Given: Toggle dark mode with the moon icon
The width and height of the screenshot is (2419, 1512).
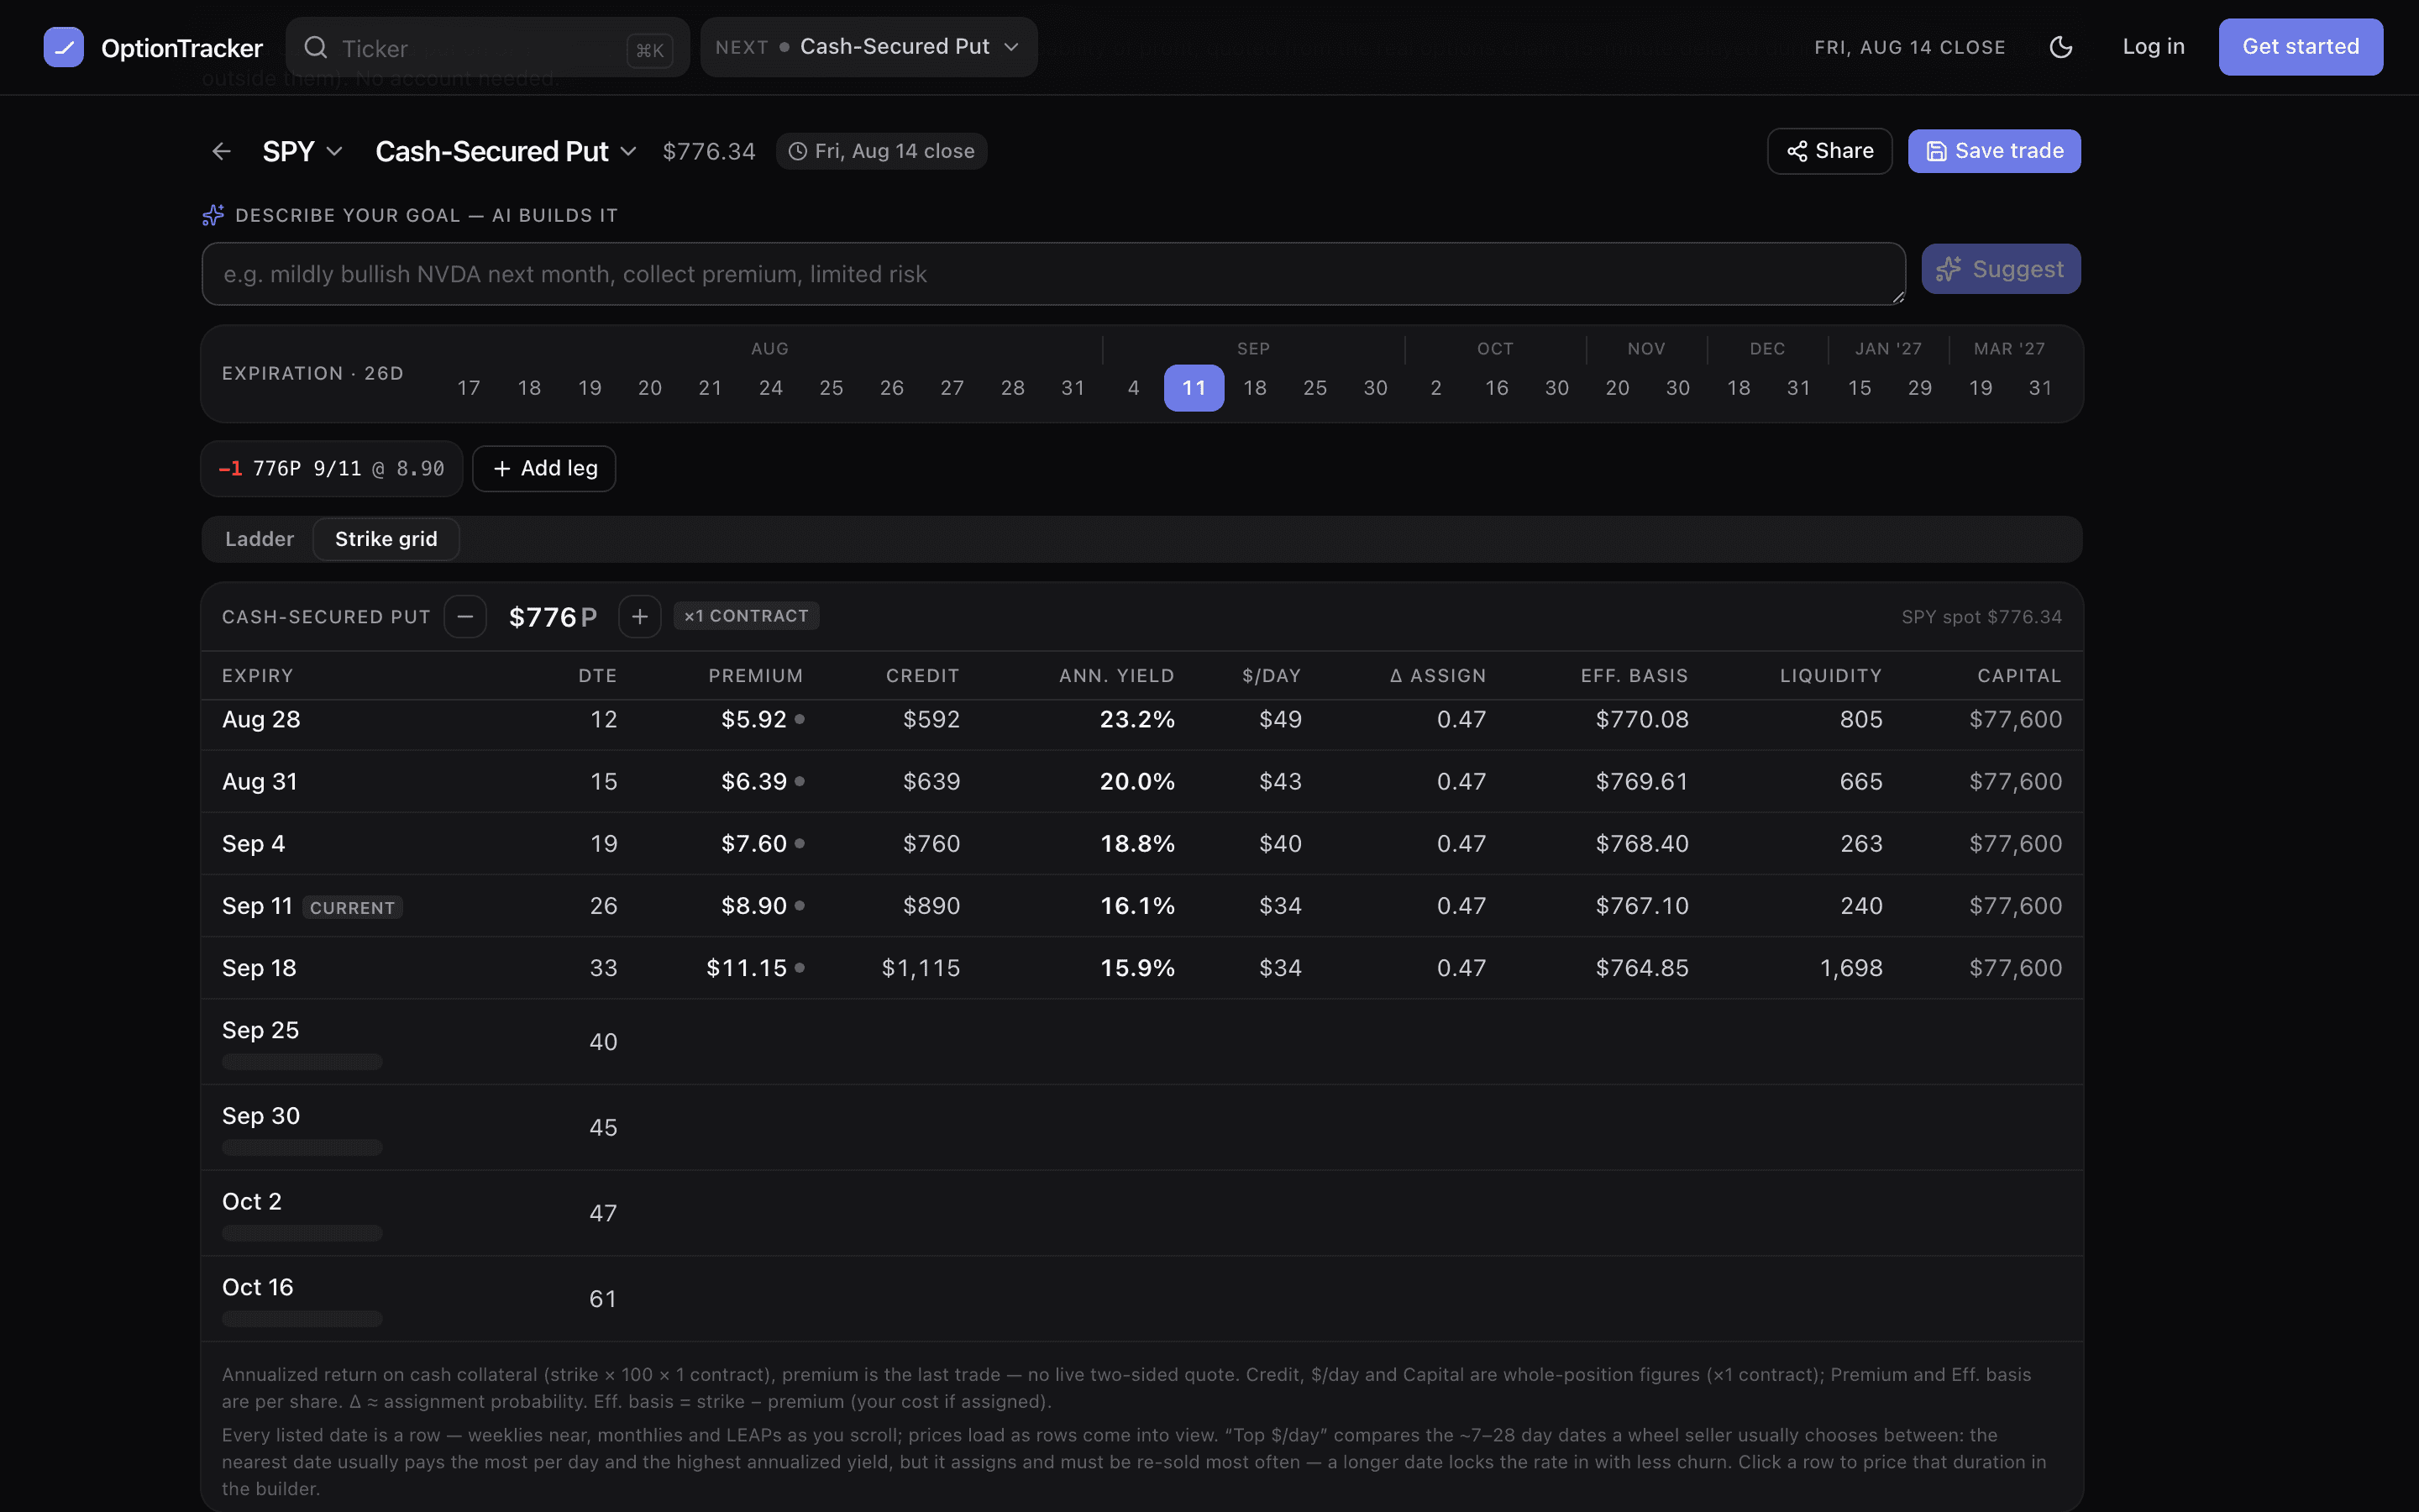Looking at the screenshot, I should [2060, 47].
